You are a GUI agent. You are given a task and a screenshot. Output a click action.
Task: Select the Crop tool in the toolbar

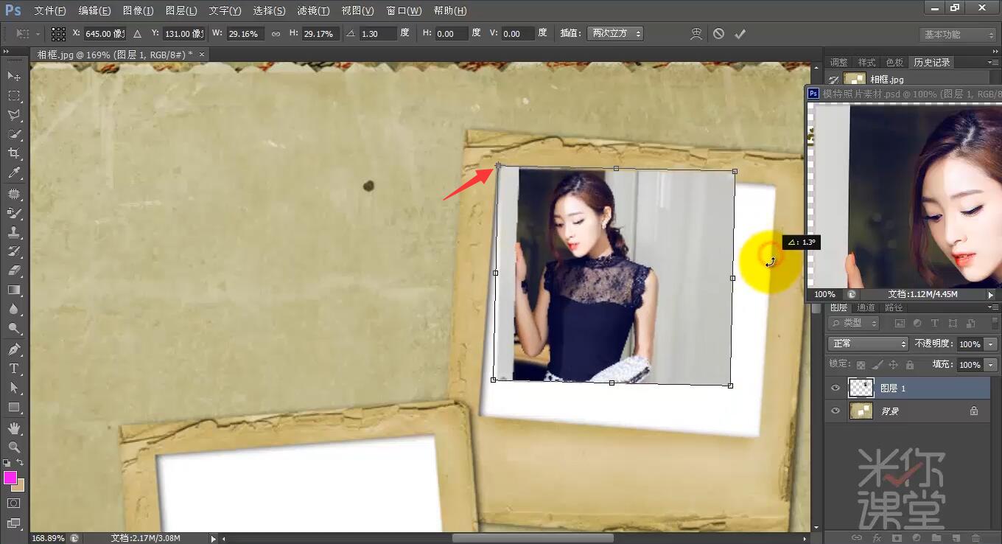coord(13,153)
